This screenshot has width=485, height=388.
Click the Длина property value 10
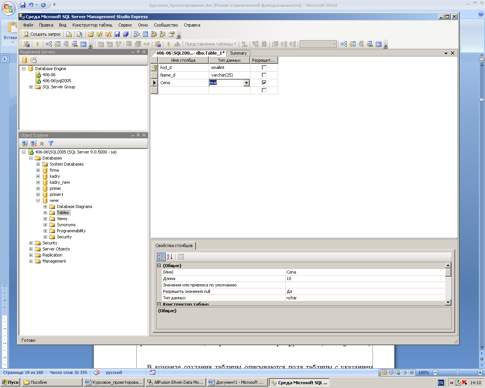pos(366,278)
